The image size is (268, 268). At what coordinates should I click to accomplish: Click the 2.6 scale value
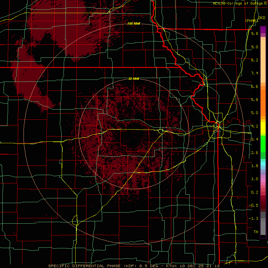[255, 153]
